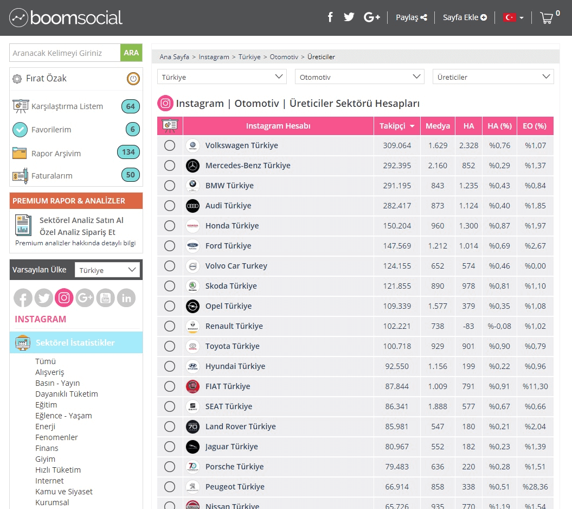Open the language flag dropdown
Image resolution: width=572 pixels, height=509 pixels.
[x=513, y=17]
